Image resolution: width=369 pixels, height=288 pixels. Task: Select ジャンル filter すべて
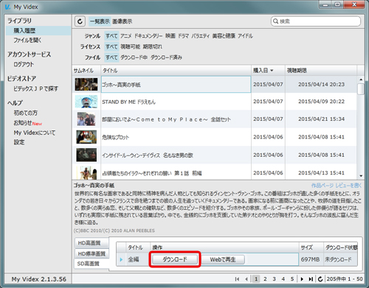coord(111,36)
